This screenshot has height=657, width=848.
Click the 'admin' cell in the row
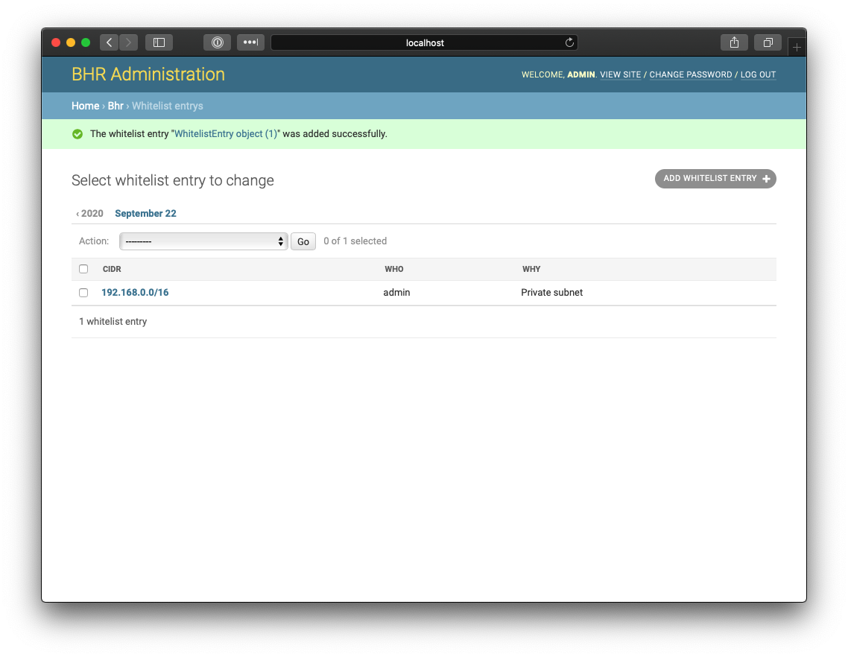[397, 293]
